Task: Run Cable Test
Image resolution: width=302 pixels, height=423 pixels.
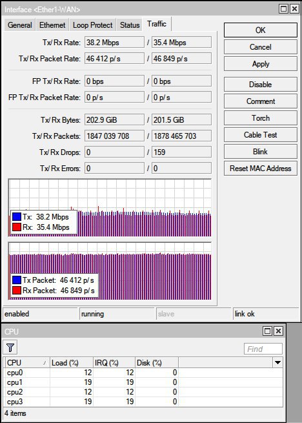Action: [x=261, y=135]
